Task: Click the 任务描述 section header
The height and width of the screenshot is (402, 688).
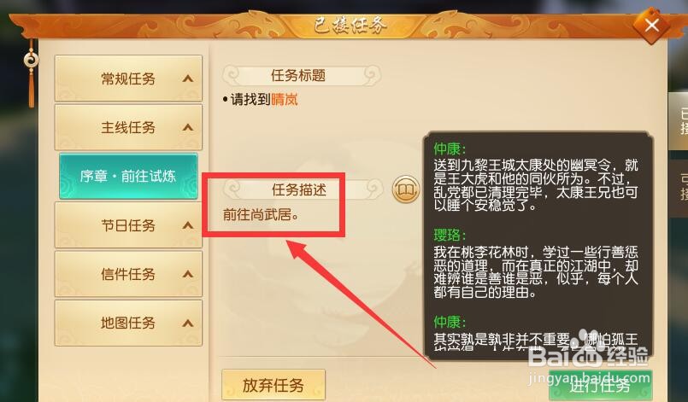Action: pyautogui.click(x=299, y=189)
